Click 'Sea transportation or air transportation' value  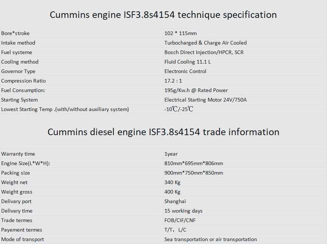(210, 239)
